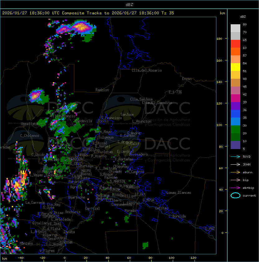
Task: Click the yellow eburn arrow in legend
Action: click(235, 172)
